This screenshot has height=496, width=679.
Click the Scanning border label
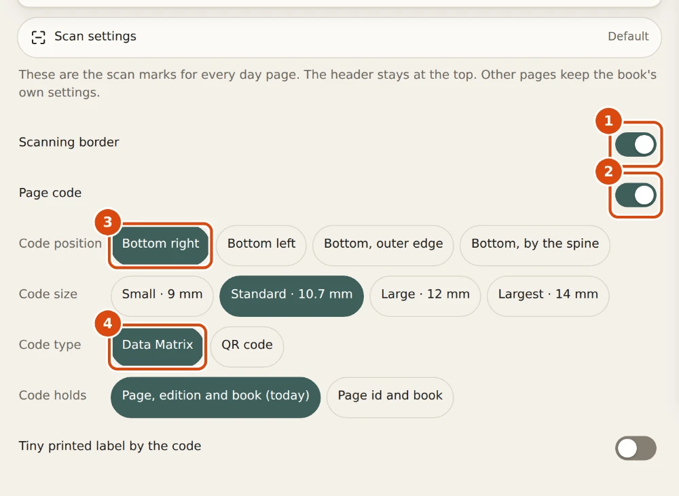click(69, 142)
